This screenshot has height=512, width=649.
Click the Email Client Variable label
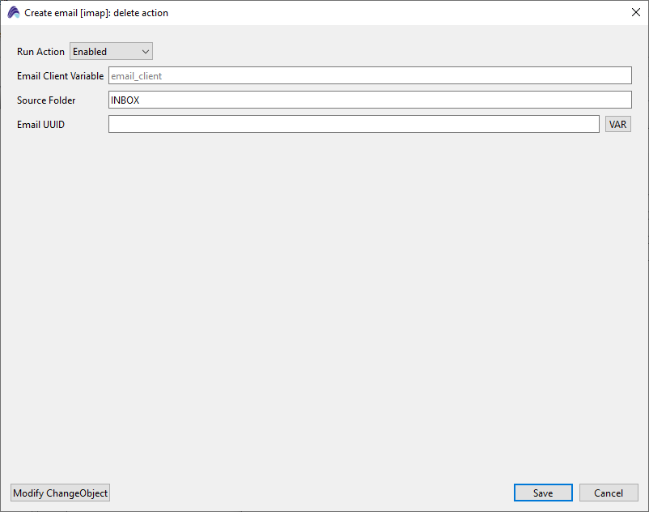click(60, 76)
